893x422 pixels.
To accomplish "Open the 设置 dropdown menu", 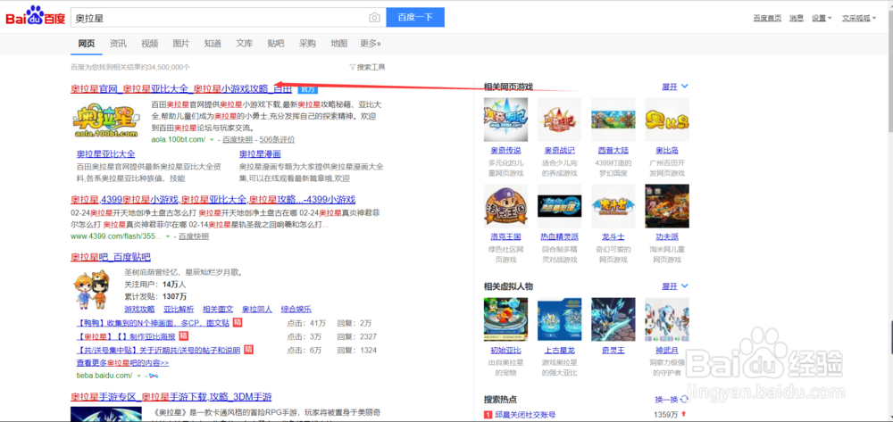I will coord(822,18).
